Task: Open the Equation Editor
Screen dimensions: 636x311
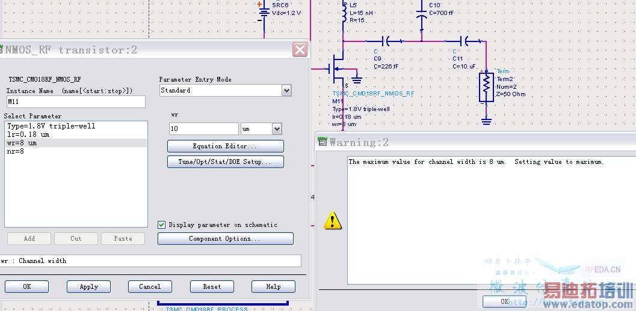Action: click(x=225, y=146)
